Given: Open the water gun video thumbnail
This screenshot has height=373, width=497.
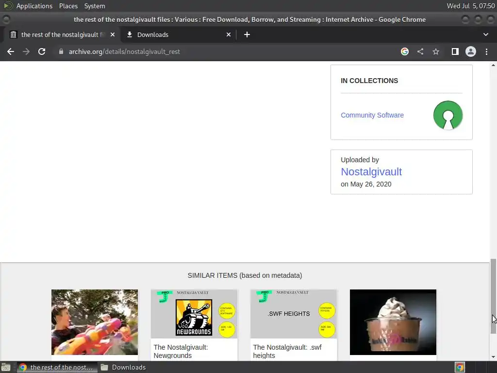Looking at the screenshot, I should pyautogui.click(x=95, y=322).
